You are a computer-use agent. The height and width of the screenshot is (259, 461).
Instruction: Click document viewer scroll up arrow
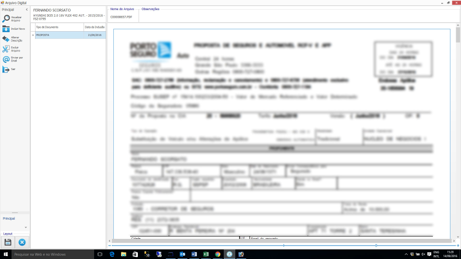coord(458,25)
